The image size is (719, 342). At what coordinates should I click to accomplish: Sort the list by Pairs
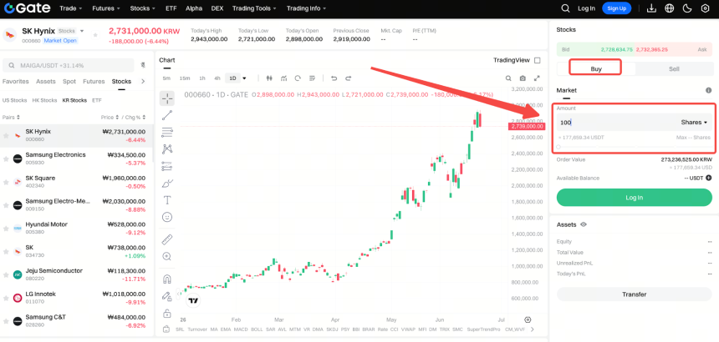[11, 117]
